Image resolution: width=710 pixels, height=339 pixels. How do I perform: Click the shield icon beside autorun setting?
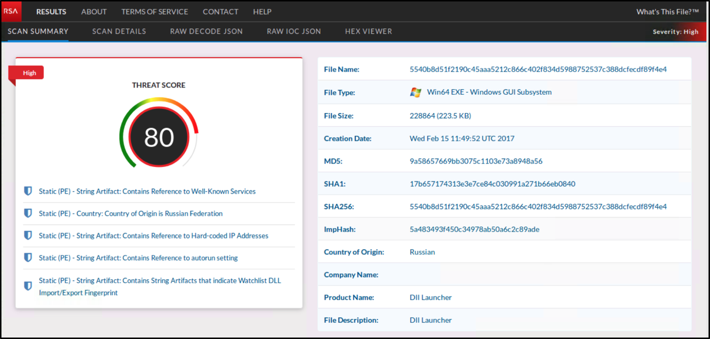click(28, 257)
